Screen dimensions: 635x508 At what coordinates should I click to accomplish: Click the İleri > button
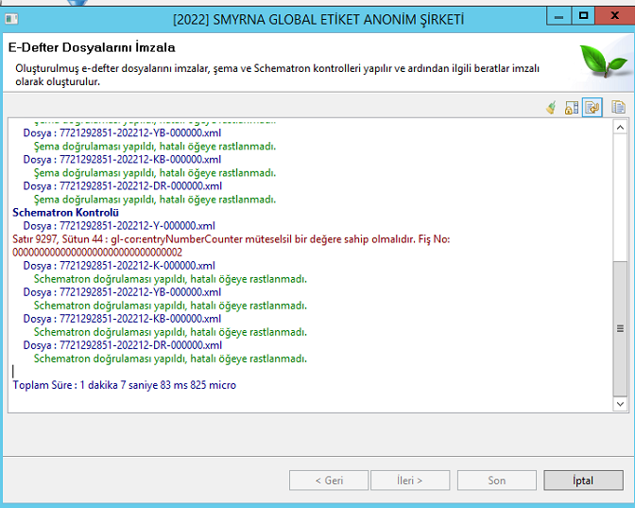pyautogui.click(x=409, y=481)
